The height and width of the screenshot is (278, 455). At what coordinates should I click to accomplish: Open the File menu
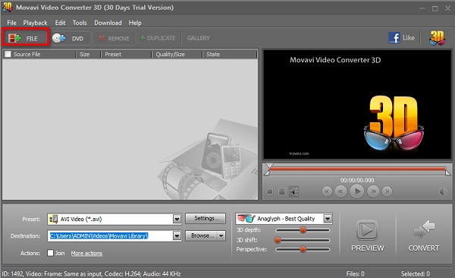click(x=11, y=23)
